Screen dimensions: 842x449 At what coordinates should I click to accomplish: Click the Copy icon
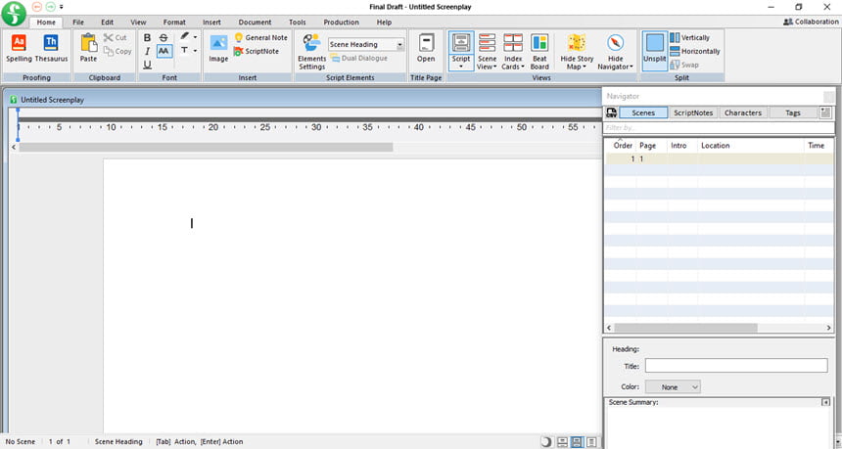pyautogui.click(x=109, y=52)
